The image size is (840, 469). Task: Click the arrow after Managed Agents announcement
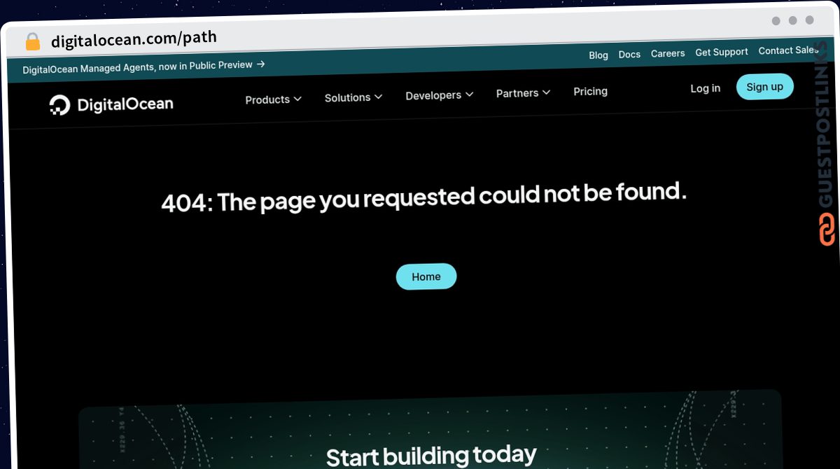(x=260, y=64)
